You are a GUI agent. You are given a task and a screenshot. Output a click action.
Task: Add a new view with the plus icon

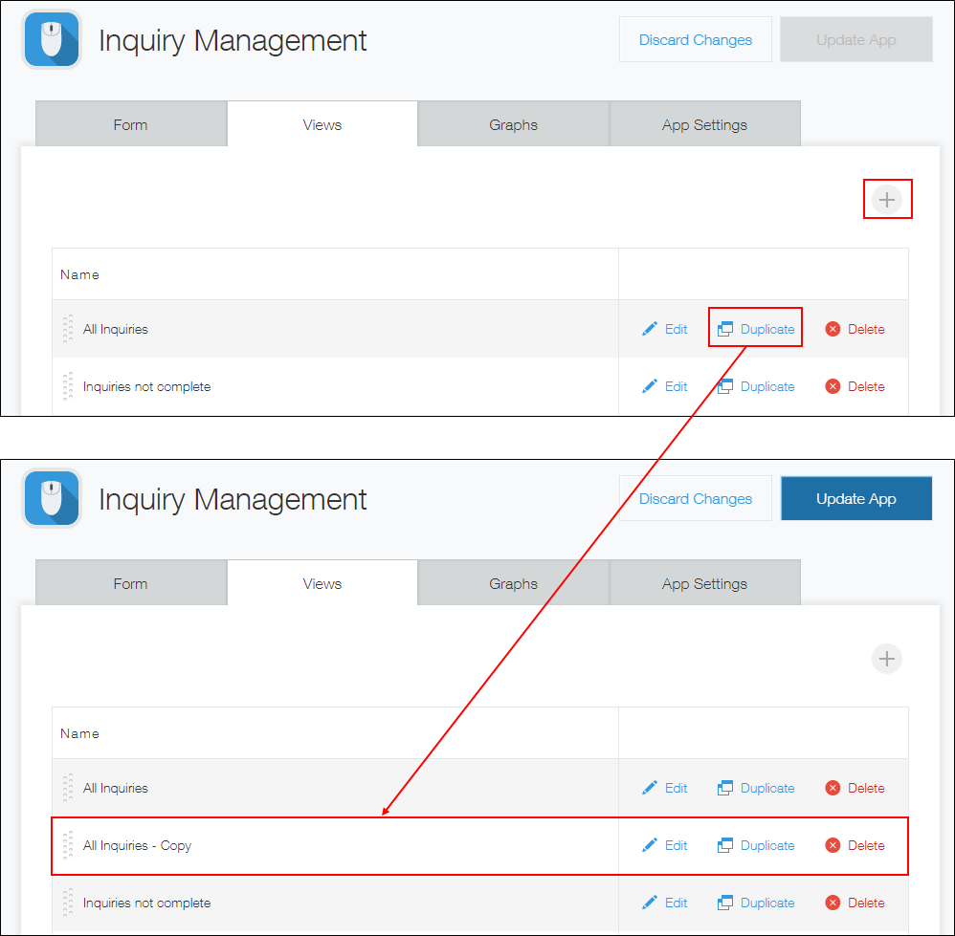click(887, 199)
